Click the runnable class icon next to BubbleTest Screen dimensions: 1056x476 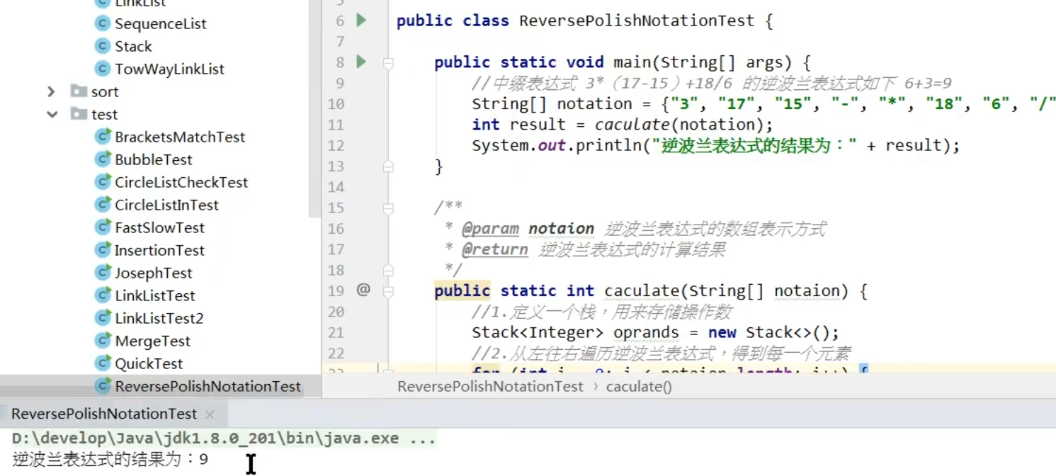(x=103, y=159)
